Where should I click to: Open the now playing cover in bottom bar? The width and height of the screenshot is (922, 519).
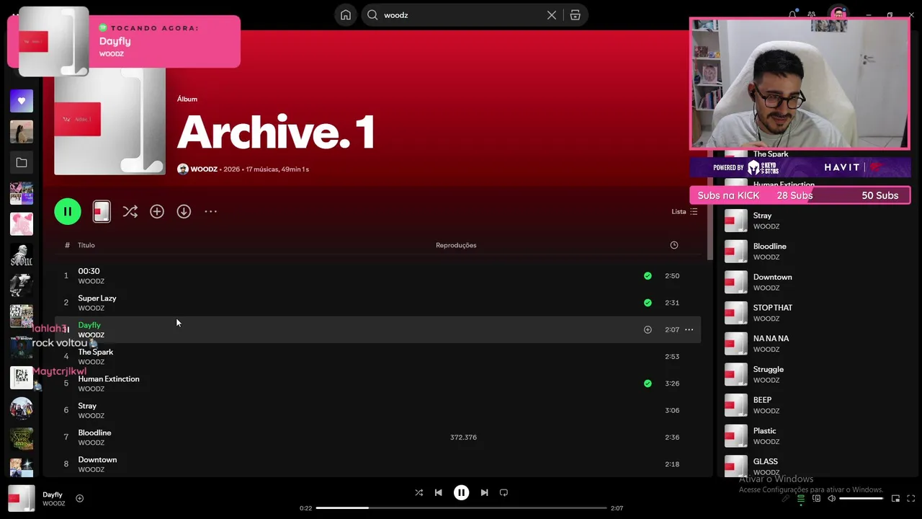point(22,498)
